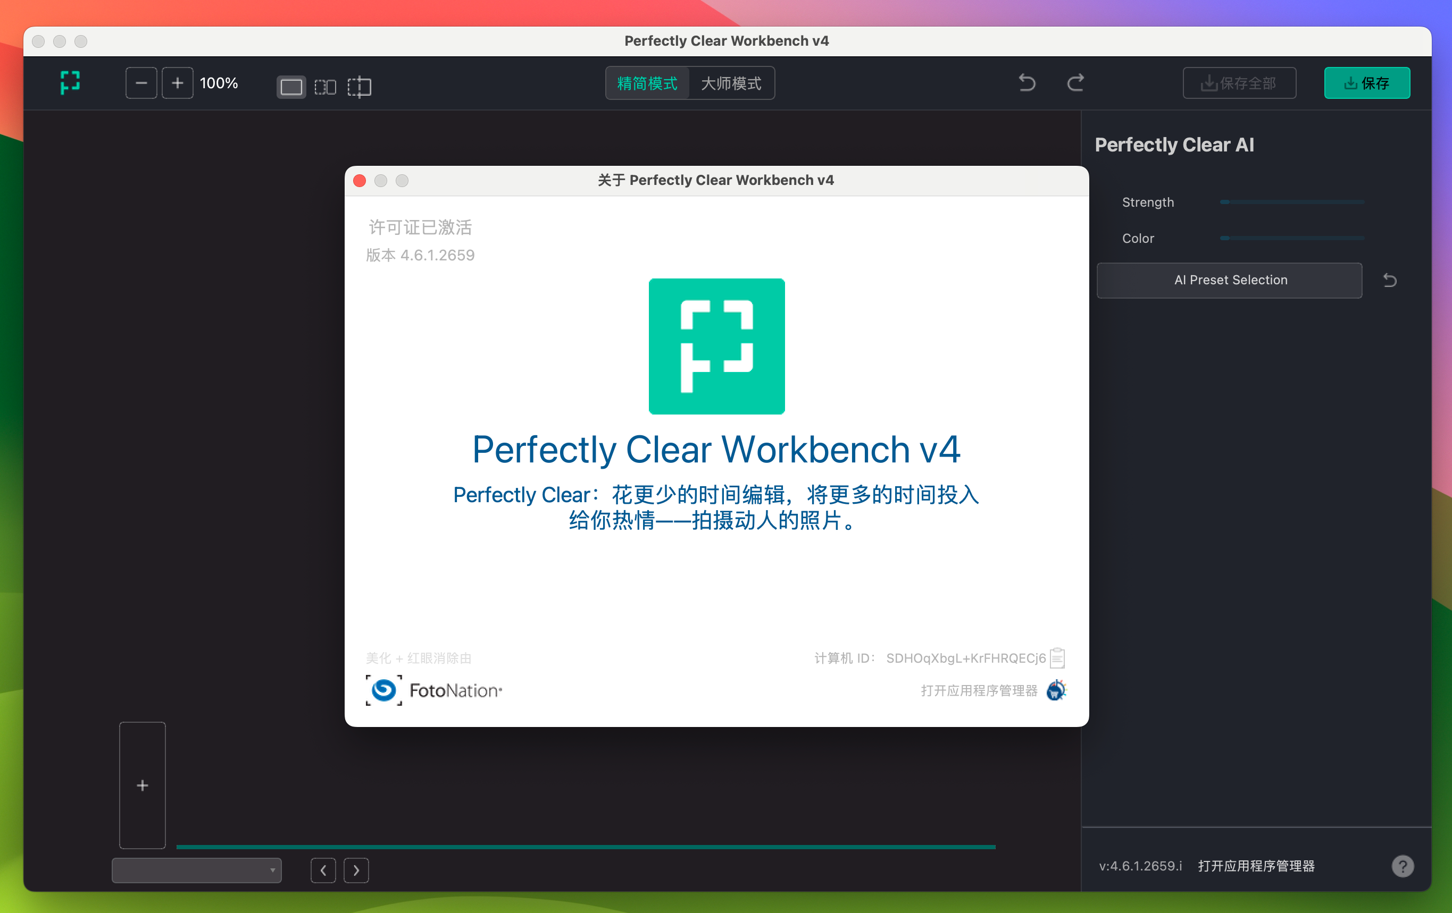Viewport: 1452px width, 913px height.
Task: Click the zoom in plus icon
Action: coord(177,82)
